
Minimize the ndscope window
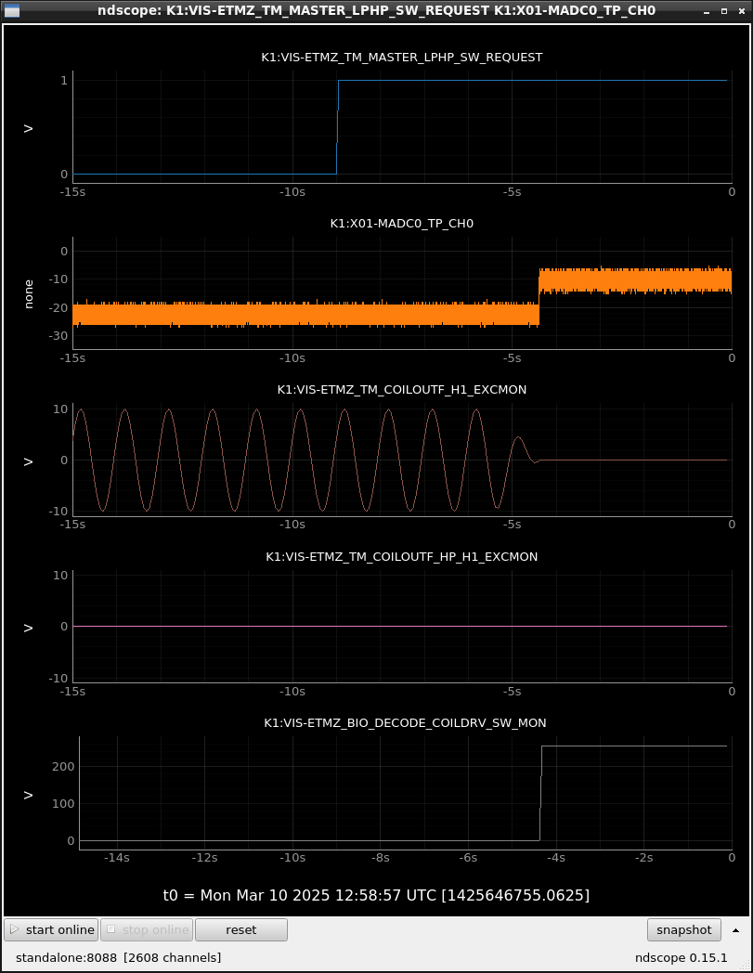tap(707, 11)
